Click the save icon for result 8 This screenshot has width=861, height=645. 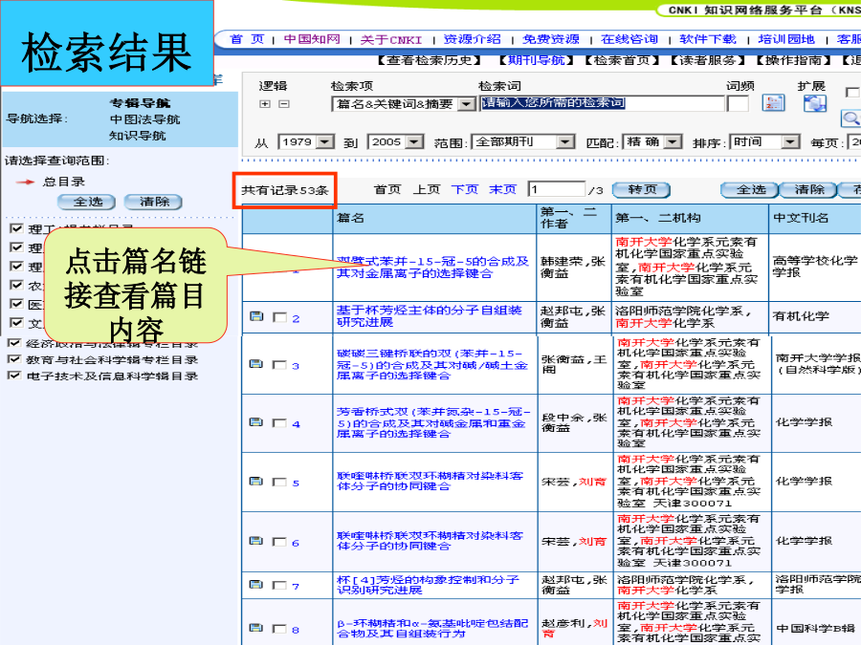[256, 628]
